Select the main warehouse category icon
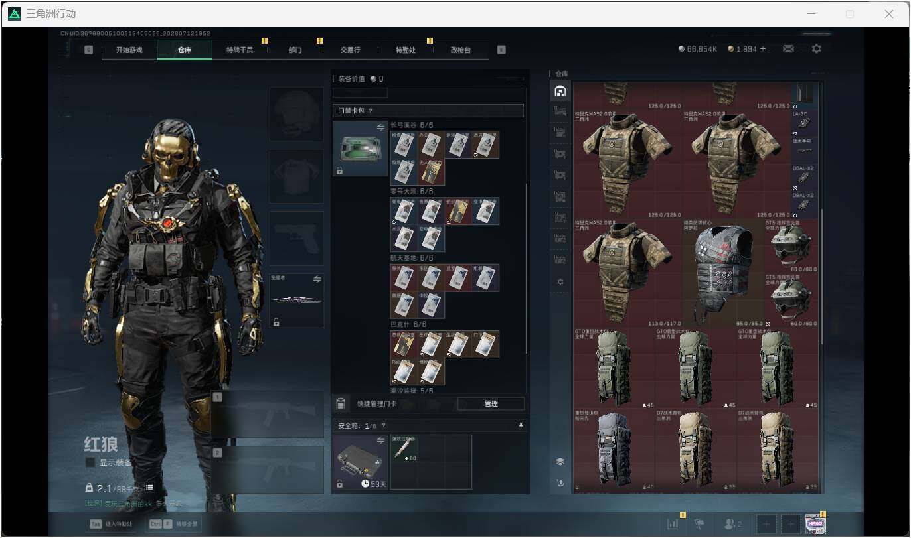The height and width of the screenshot is (538, 911). tap(560, 91)
